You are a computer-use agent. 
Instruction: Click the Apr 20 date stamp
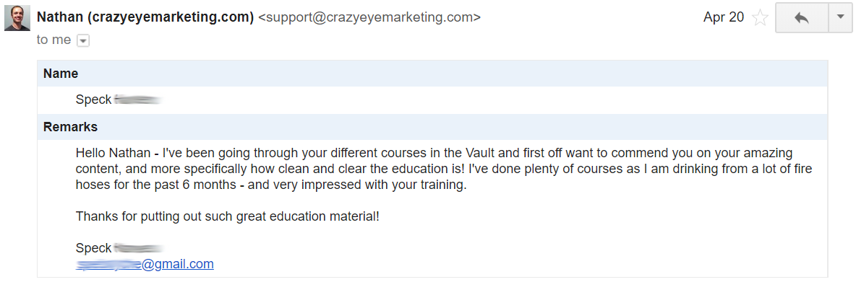724,17
